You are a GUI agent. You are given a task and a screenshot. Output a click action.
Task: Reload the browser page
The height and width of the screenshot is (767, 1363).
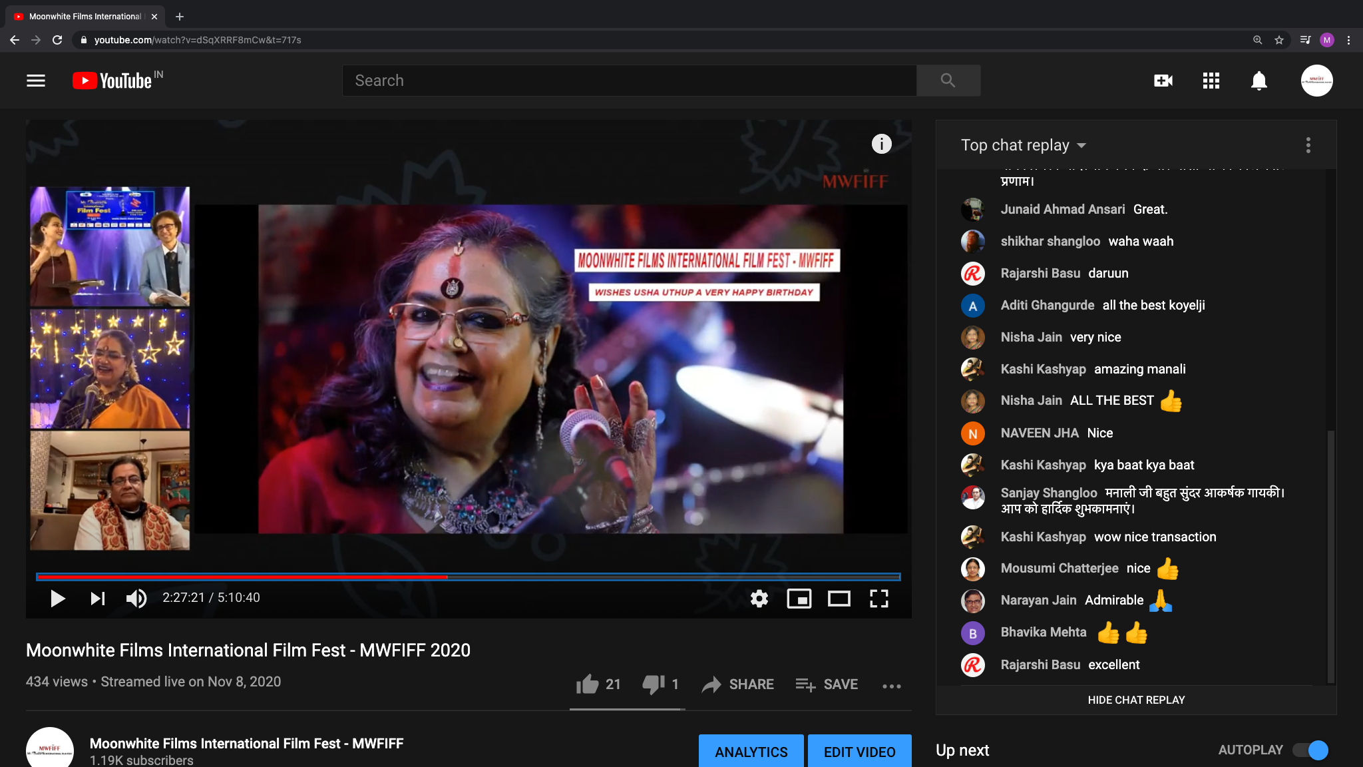tap(57, 40)
